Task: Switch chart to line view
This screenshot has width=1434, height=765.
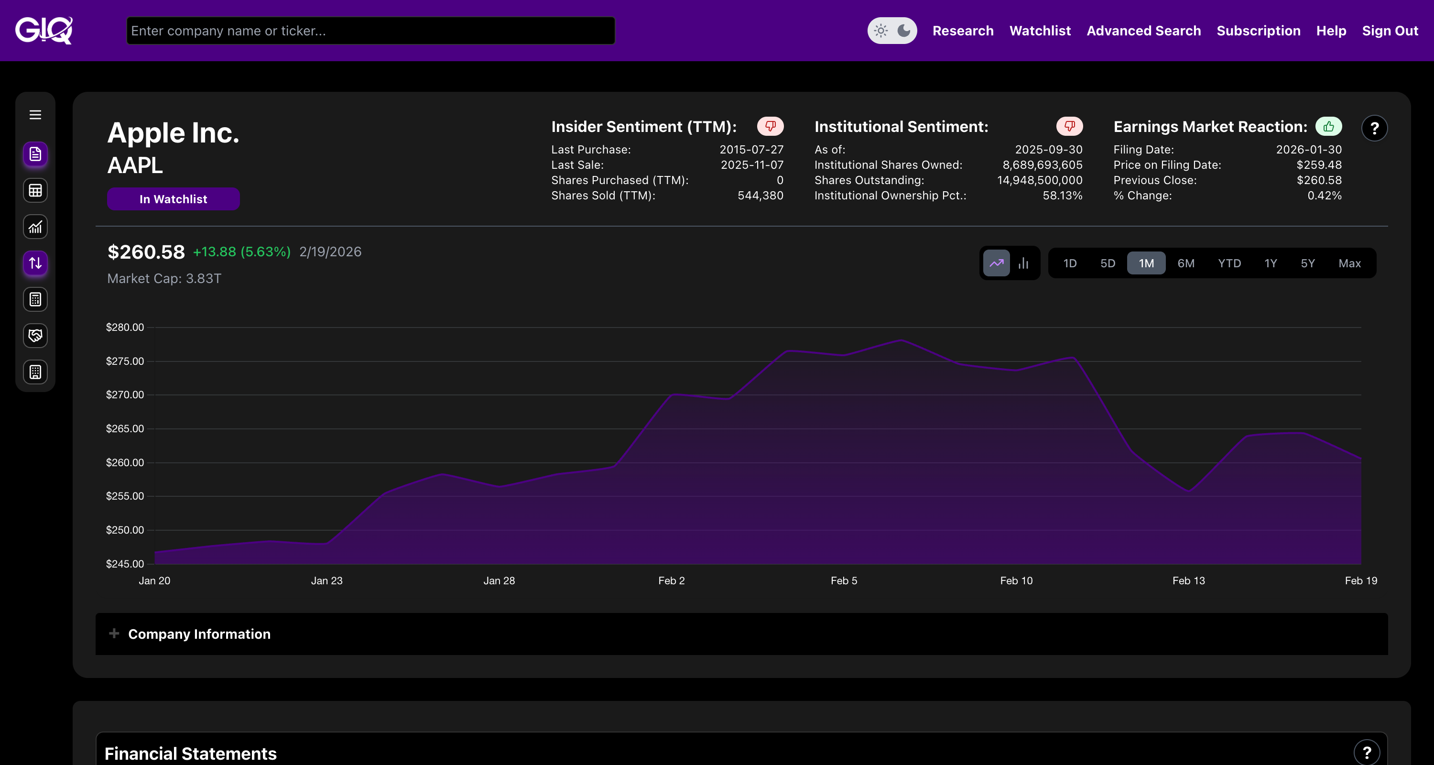Action: click(x=996, y=263)
